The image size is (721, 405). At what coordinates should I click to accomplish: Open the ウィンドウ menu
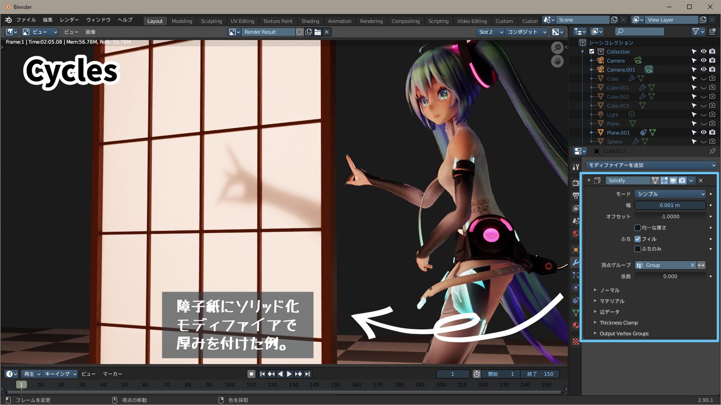[x=98, y=20]
